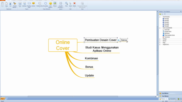Apply the Three quarters done marker

click(x=169, y=35)
